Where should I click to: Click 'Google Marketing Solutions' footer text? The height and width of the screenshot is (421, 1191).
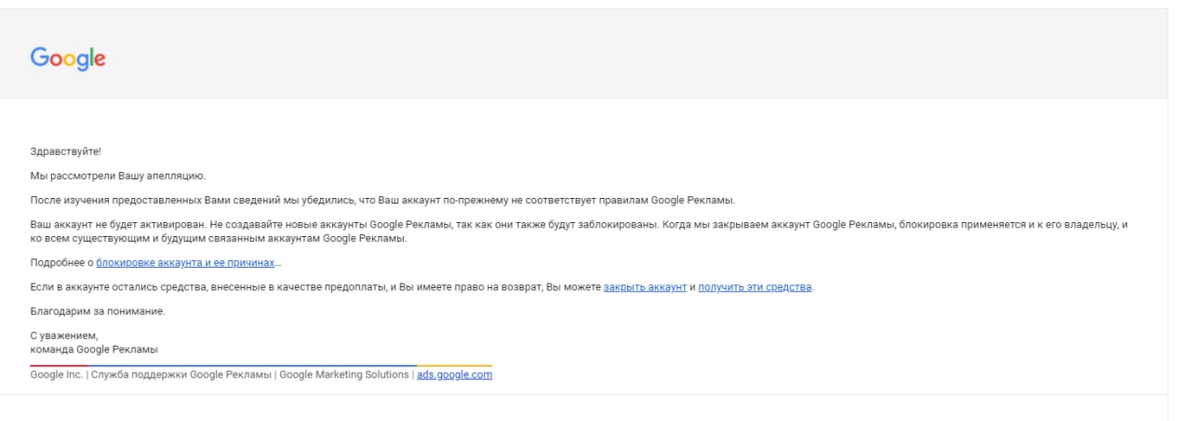[343, 375]
